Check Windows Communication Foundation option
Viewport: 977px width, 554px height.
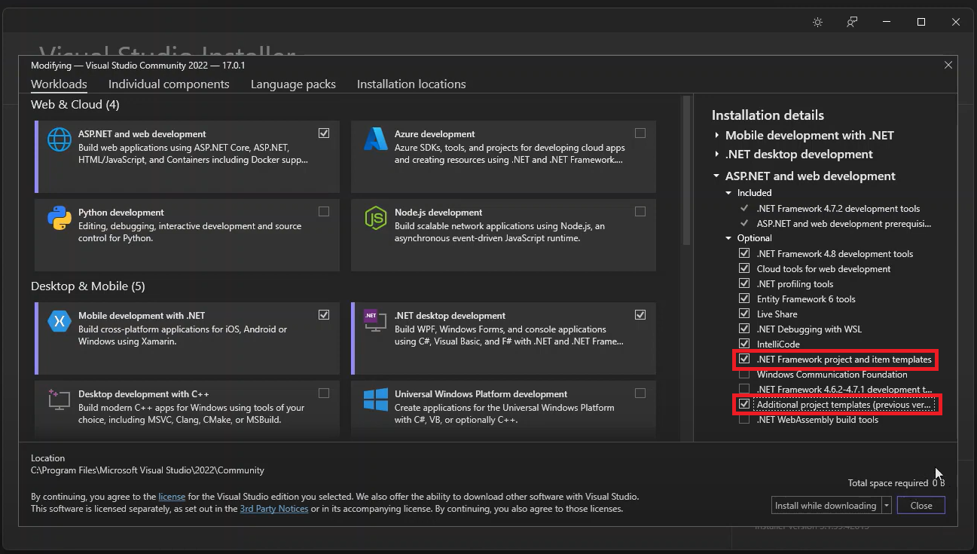point(744,375)
